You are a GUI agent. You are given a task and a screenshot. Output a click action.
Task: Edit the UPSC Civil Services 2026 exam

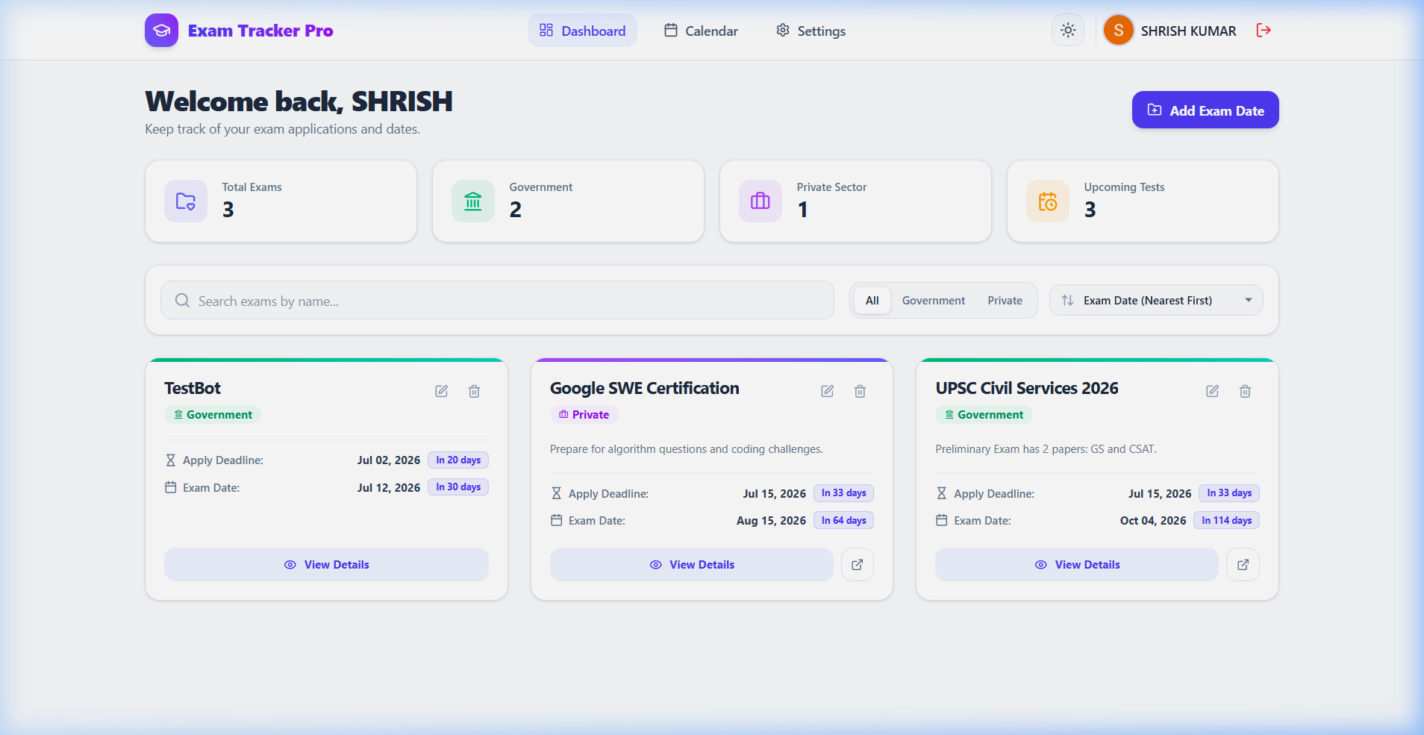pyautogui.click(x=1212, y=391)
